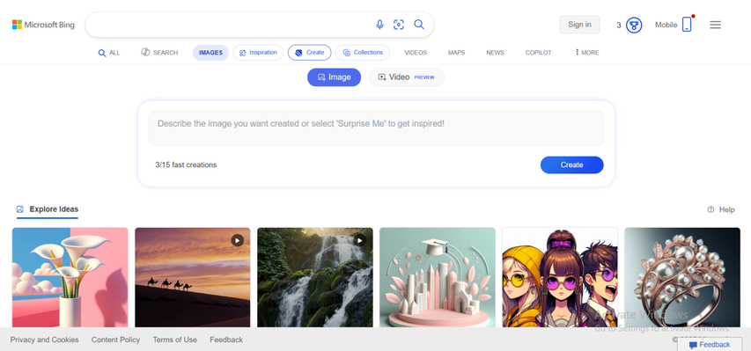Open the pastel graduation city thumbnail
Screen dimensions: 751x351
tap(438, 277)
